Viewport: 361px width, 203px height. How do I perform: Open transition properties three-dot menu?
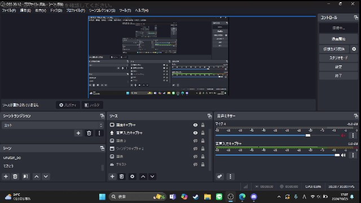click(x=99, y=133)
